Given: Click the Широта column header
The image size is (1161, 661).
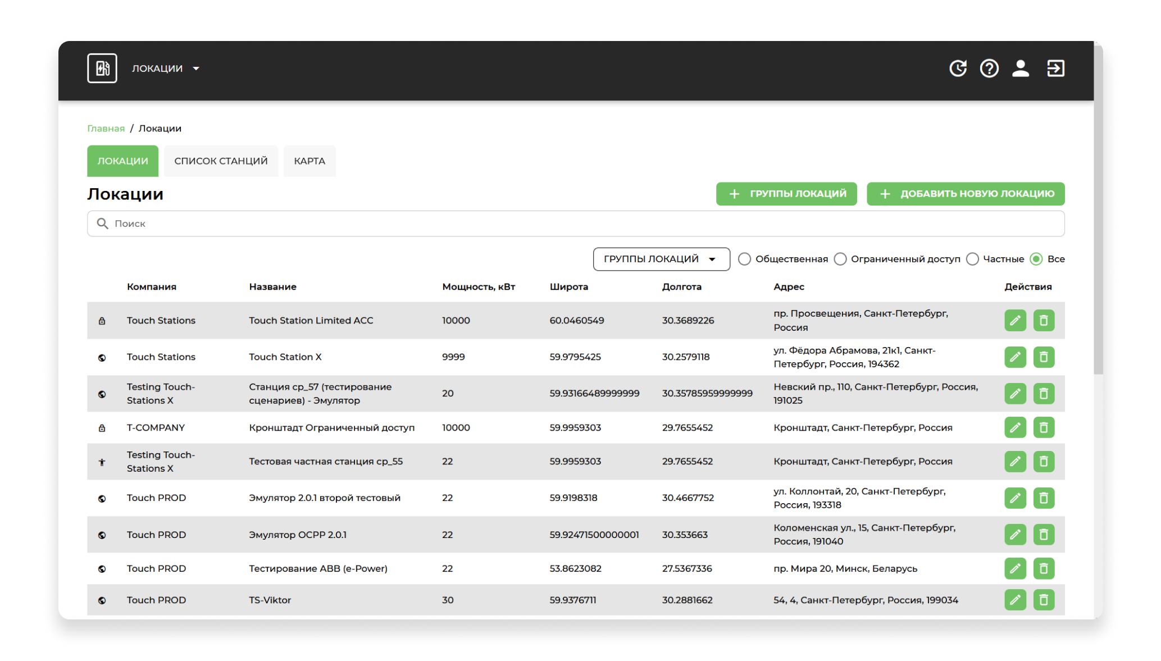Looking at the screenshot, I should (x=568, y=287).
